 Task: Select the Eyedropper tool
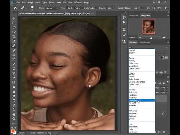pos(14,41)
